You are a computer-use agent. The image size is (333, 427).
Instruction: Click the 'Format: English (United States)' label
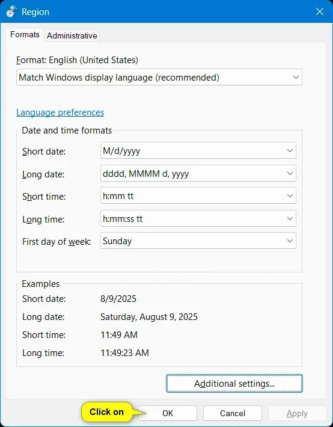pyautogui.click(x=77, y=60)
